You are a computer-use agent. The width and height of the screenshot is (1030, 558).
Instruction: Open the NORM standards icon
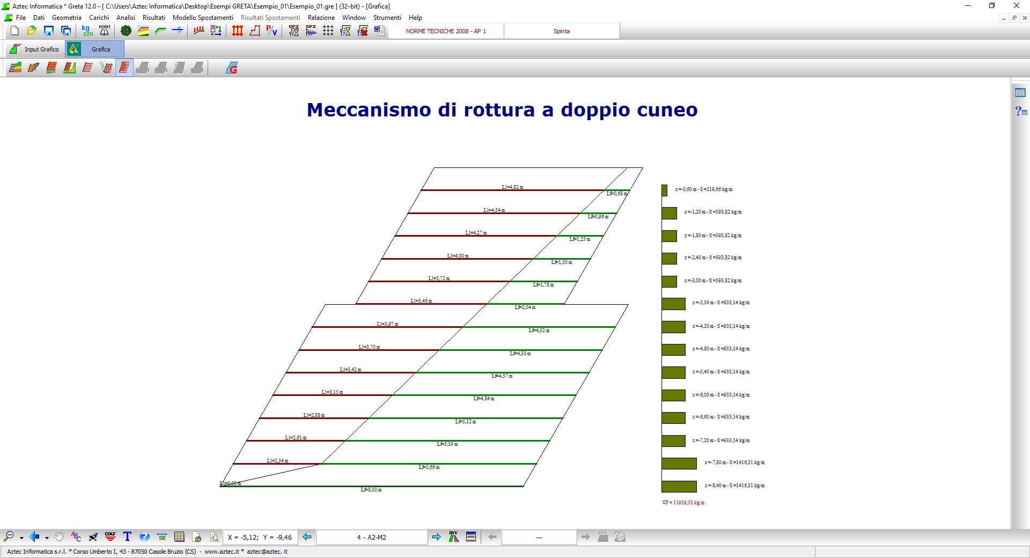coord(105,31)
